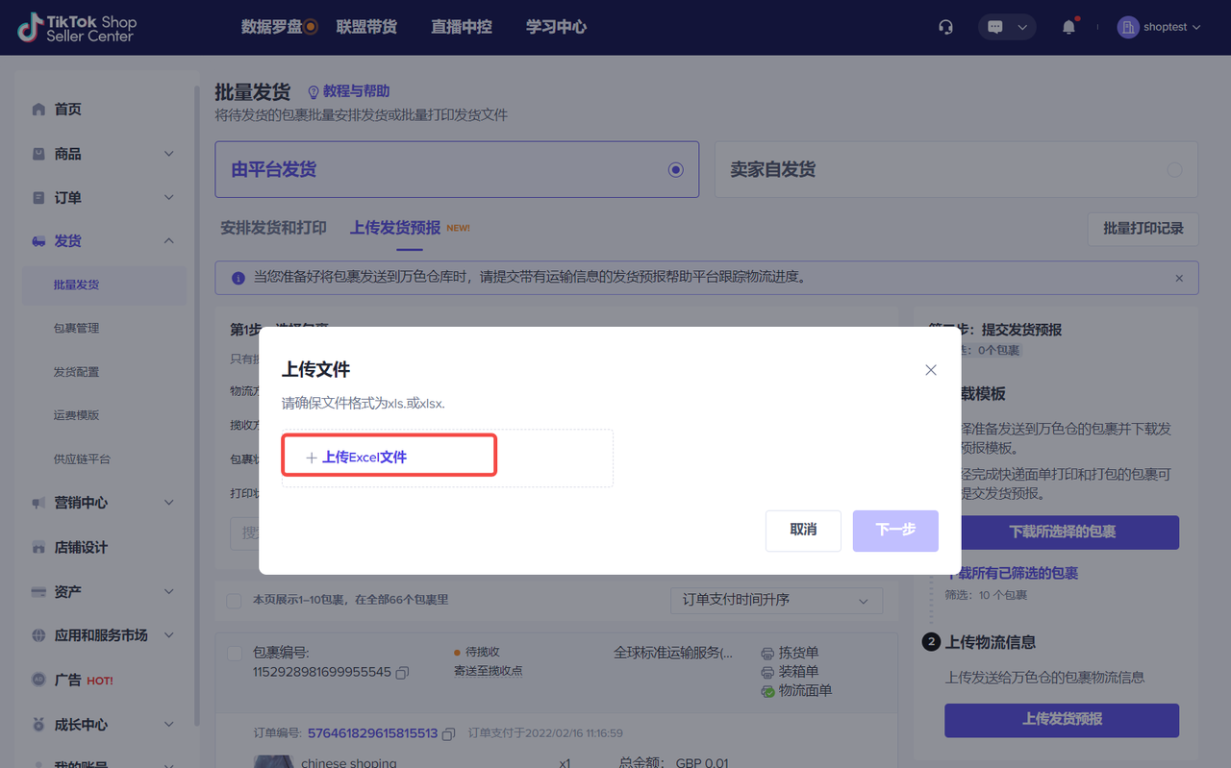Switch to the 安排发货和打印 tab
This screenshot has width=1231, height=768.
point(273,228)
